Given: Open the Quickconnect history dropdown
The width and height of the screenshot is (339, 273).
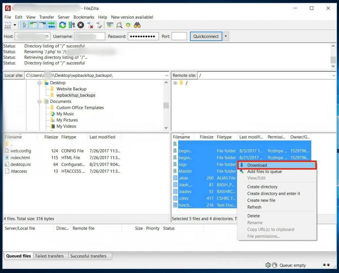Looking at the screenshot, I should [225, 36].
